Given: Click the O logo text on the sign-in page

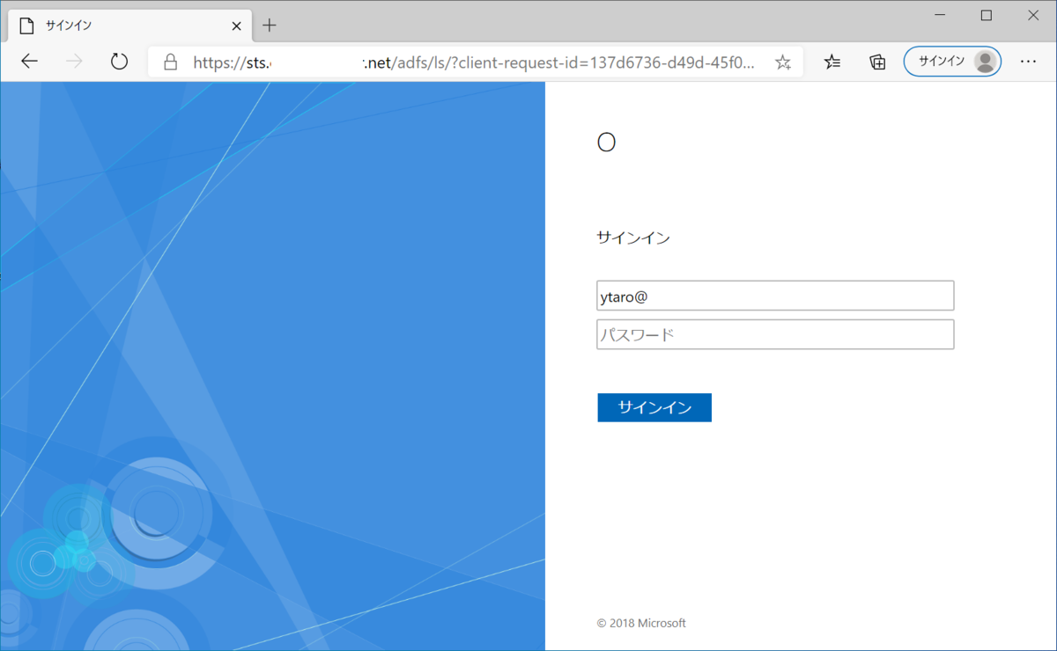Looking at the screenshot, I should (x=606, y=143).
